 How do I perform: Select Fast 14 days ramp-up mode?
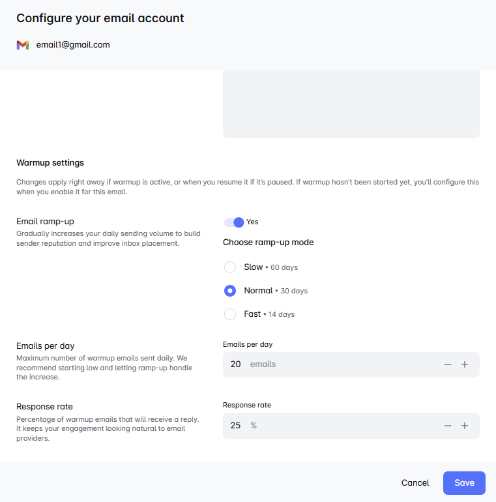[x=230, y=314]
